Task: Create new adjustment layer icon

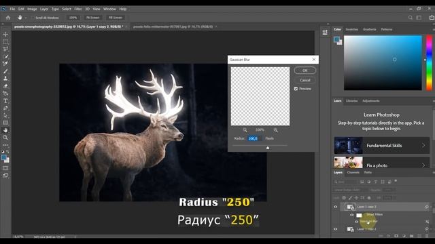Action: [x=404, y=236]
